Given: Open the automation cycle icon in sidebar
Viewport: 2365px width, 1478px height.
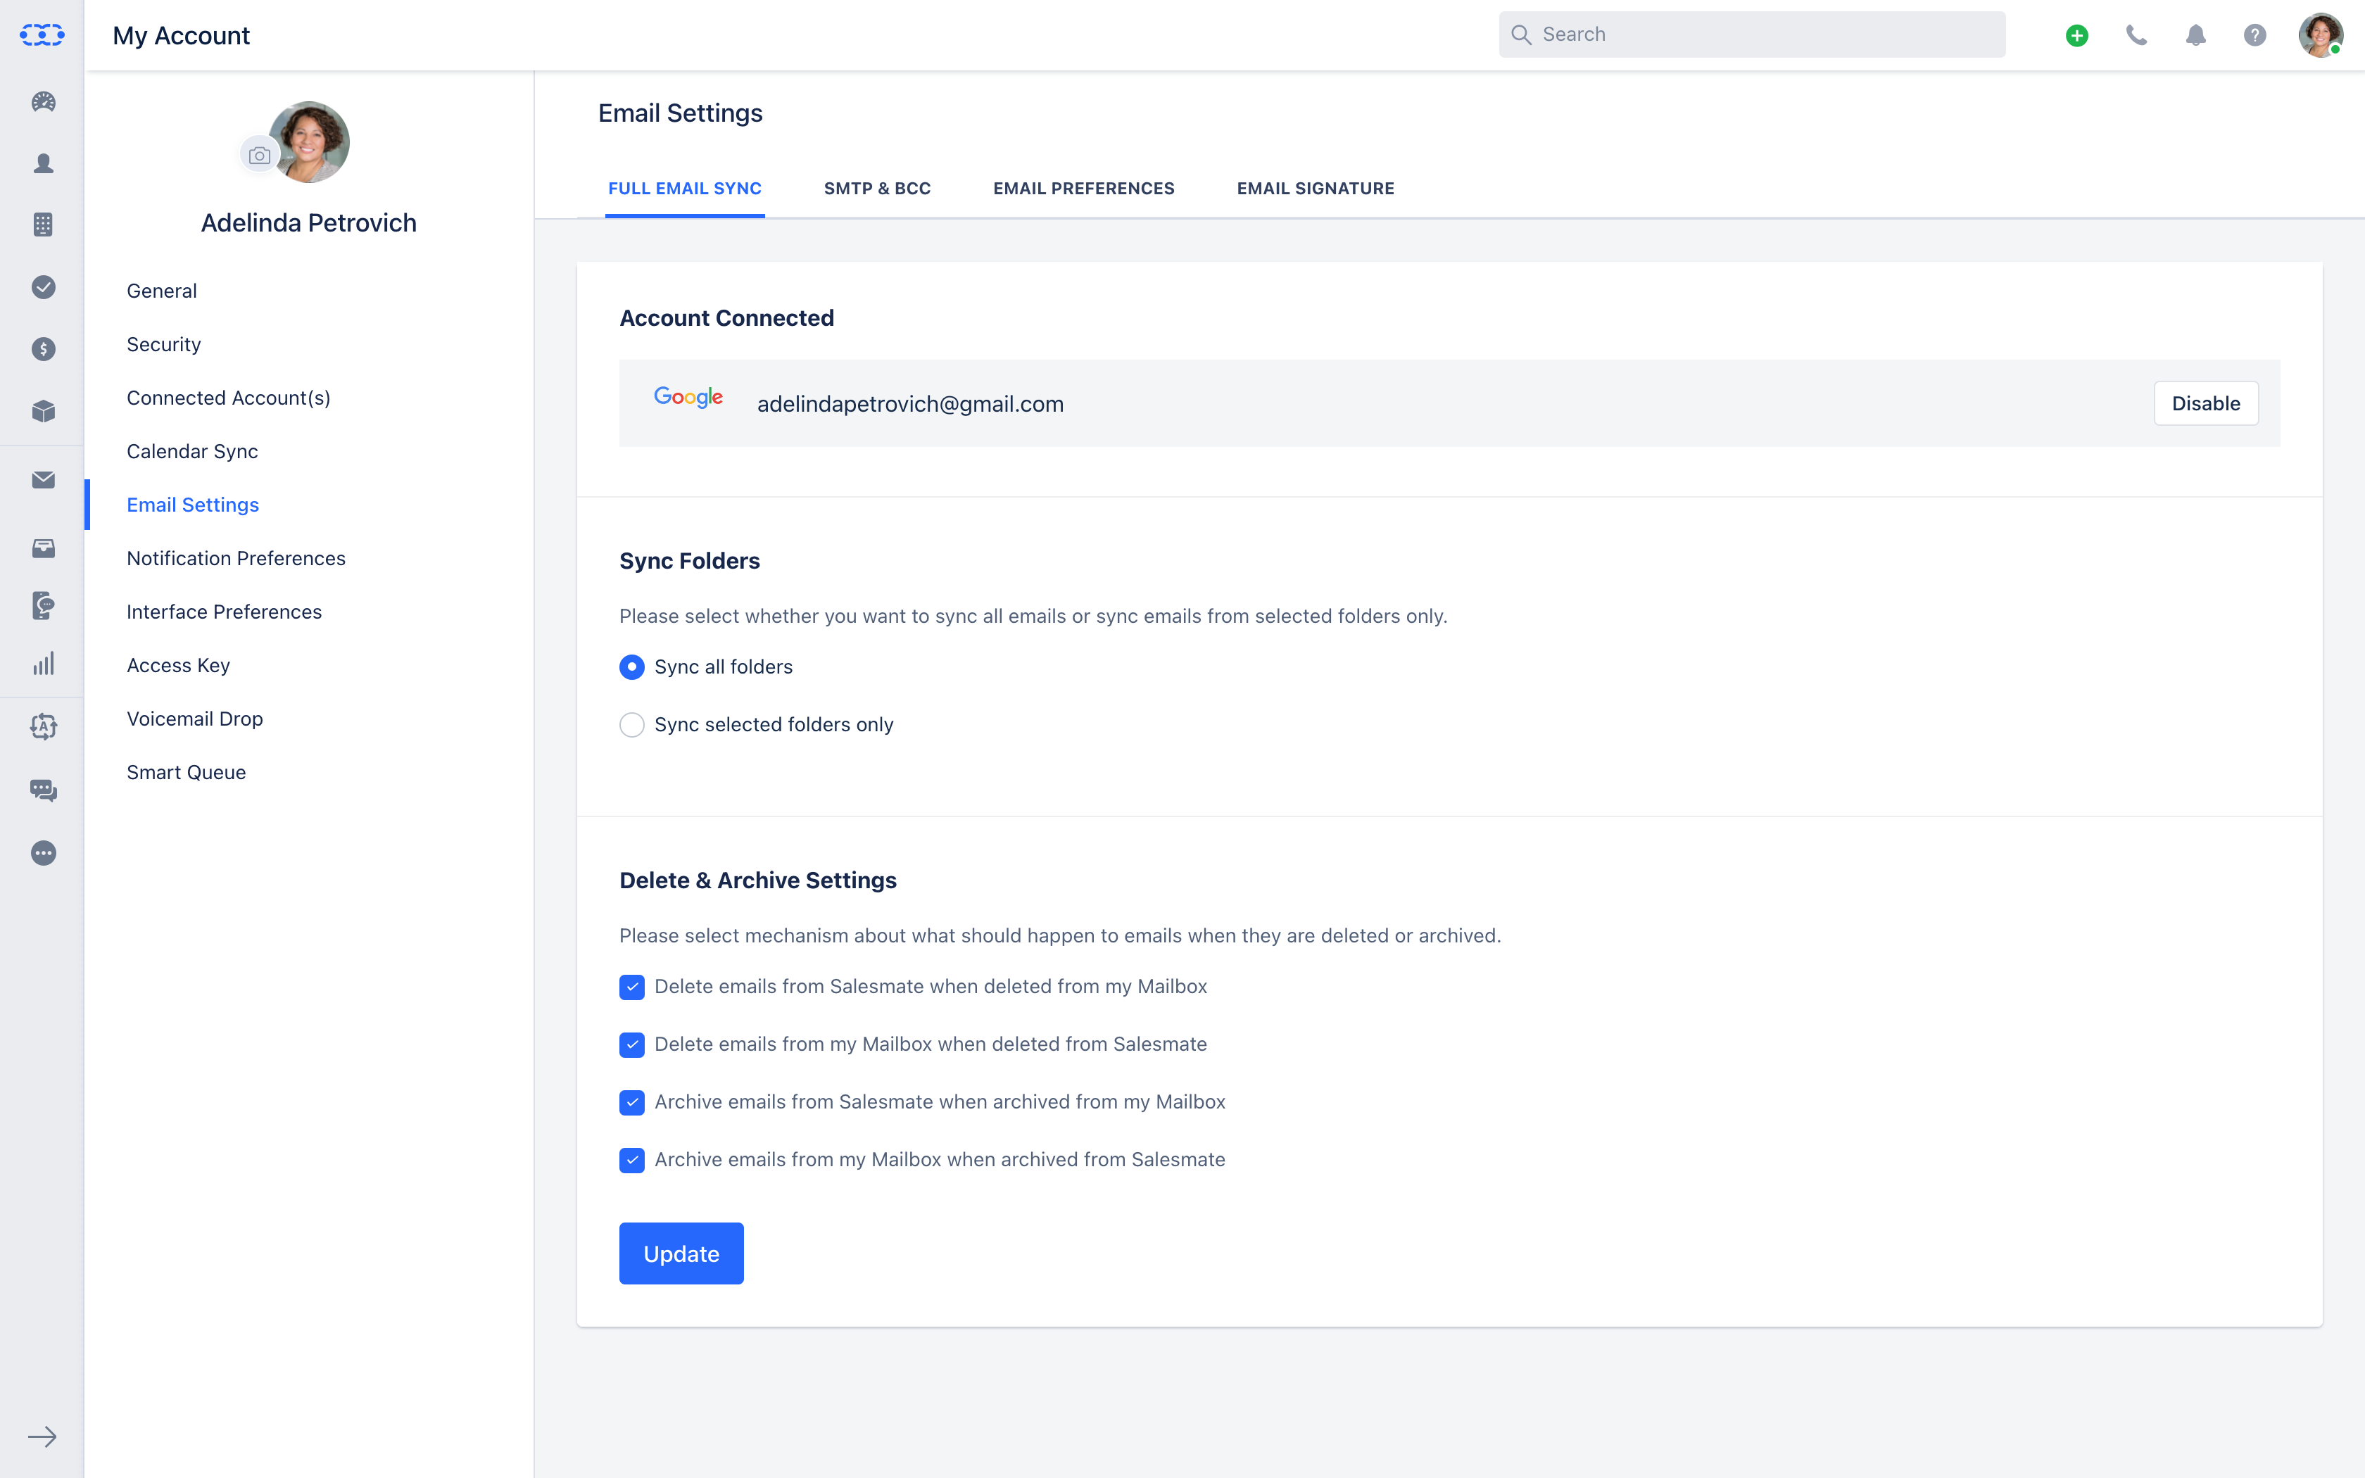Looking at the screenshot, I should click(43, 726).
